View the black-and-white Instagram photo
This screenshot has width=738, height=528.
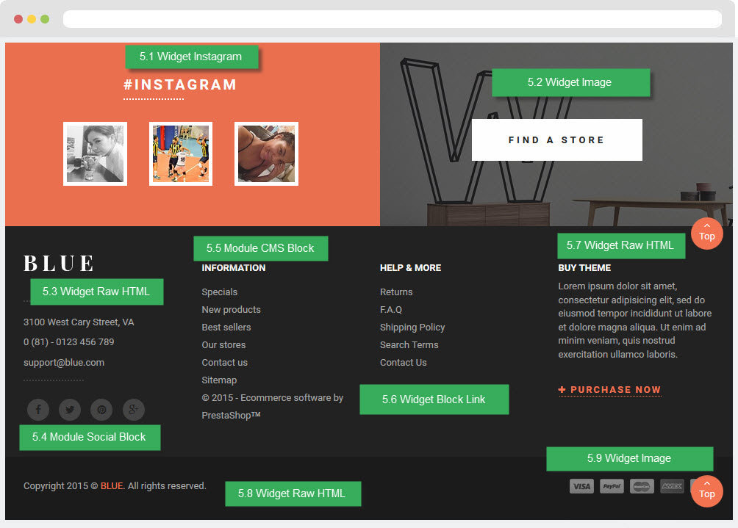pyautogui.click(x=95, y=153)
